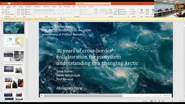Toggle Underline formatting

point(39,14)
